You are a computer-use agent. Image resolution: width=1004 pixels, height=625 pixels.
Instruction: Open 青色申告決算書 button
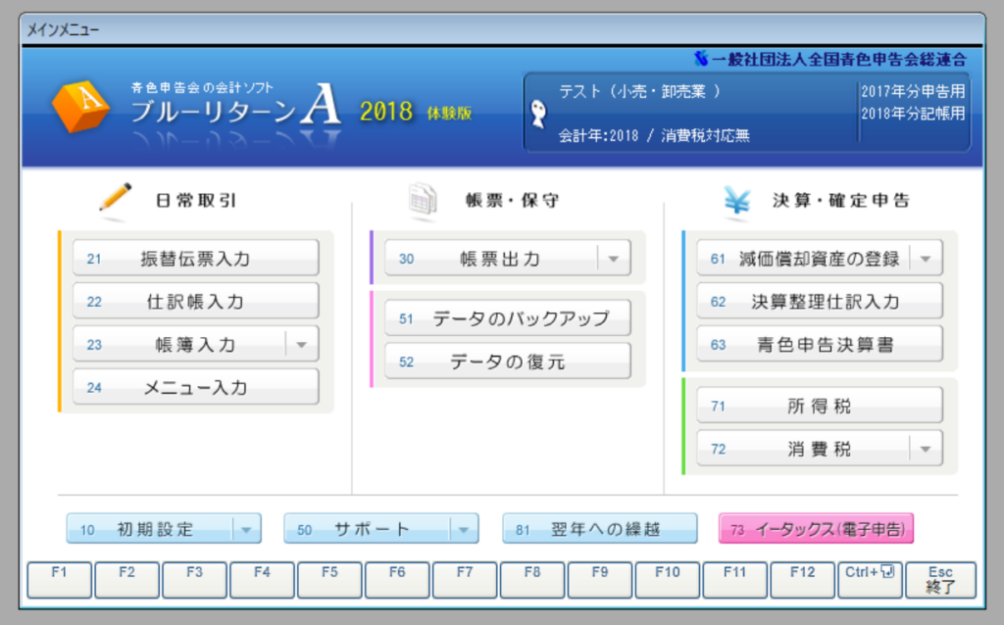pyautogui.click(x=820, y=344)
